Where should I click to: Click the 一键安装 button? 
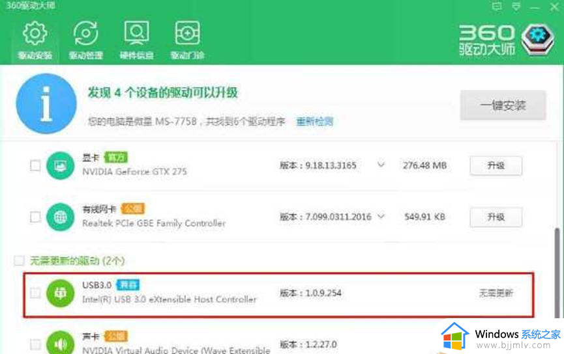click(503, 105)
